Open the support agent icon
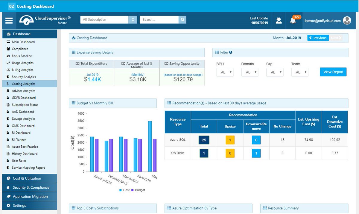 tap(279, 20)
